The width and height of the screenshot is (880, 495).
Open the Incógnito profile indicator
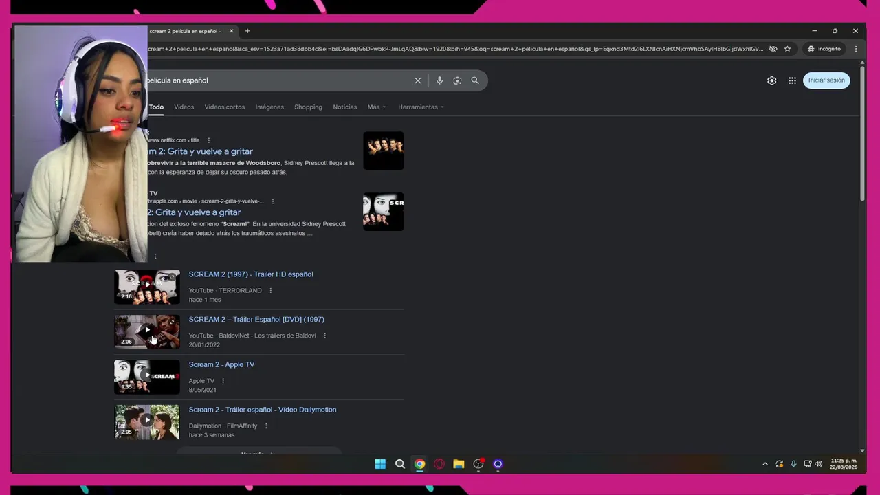824,49
